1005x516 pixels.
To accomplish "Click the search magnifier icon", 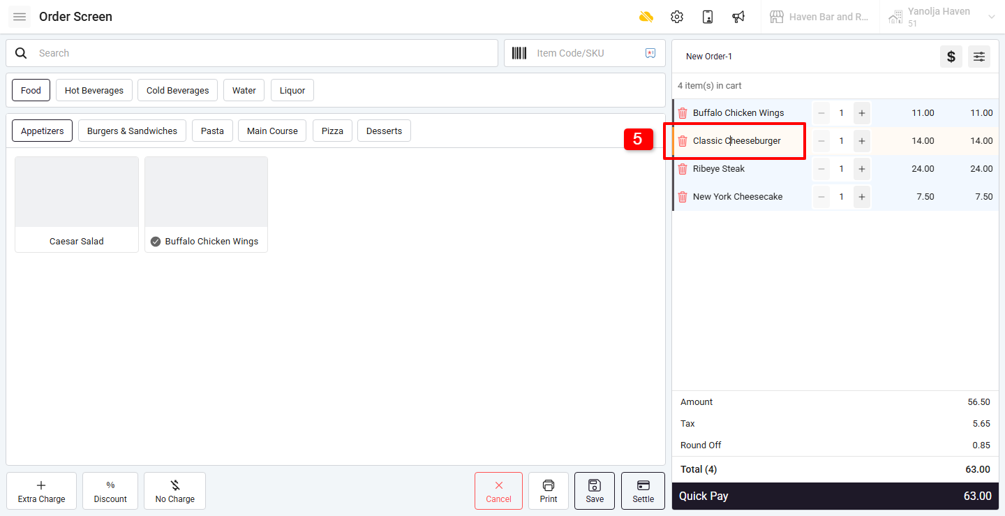I will click(x=22, y=53).
